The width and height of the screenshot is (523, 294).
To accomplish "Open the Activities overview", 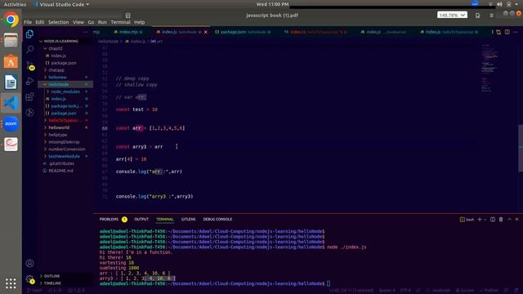I will point(15,4).
